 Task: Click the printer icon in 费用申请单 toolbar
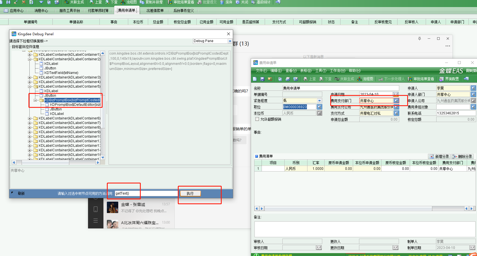coord(288,79)
